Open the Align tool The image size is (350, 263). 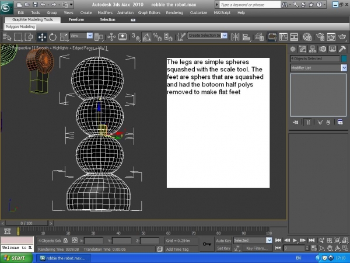tap(246, 37)
